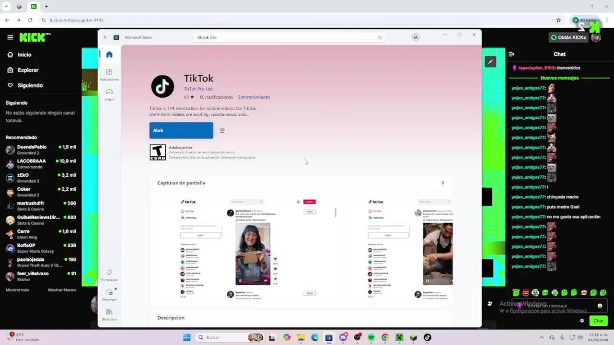Click the TikTok app logo

[162, 86]
